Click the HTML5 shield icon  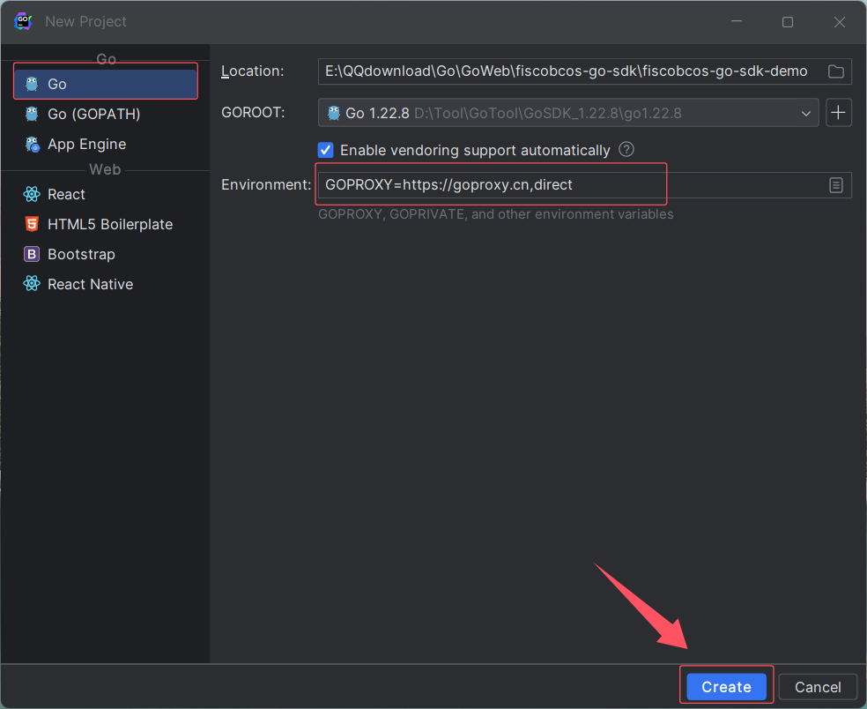32,224
